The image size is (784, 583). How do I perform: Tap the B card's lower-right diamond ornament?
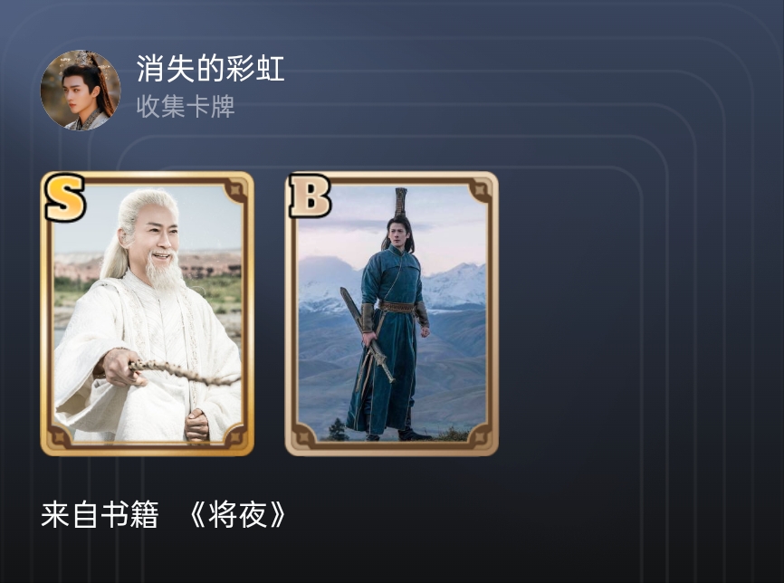pos(479,436)
